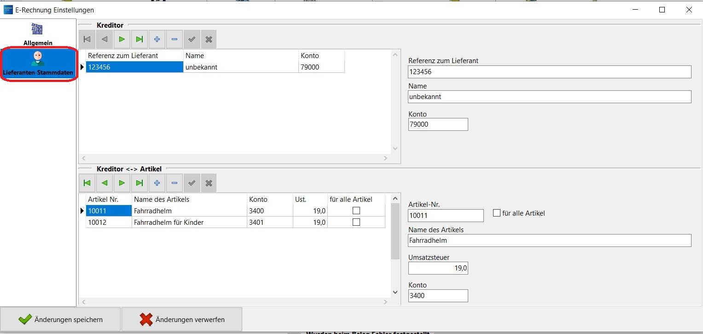Click the Kreditor Name column header
703x334 pixels.
coord(241,56)
